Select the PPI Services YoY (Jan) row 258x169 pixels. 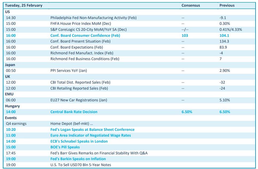click(68, 71)
